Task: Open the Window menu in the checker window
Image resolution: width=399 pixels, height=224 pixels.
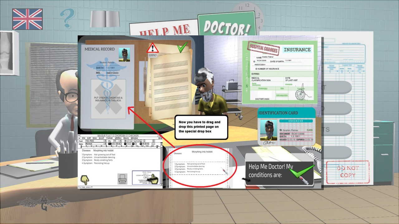Action: 135,138
